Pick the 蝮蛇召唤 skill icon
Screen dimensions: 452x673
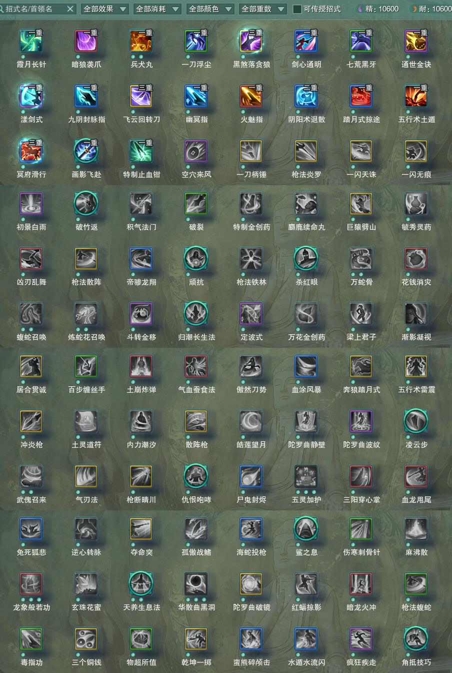click(x=31, y=314)
